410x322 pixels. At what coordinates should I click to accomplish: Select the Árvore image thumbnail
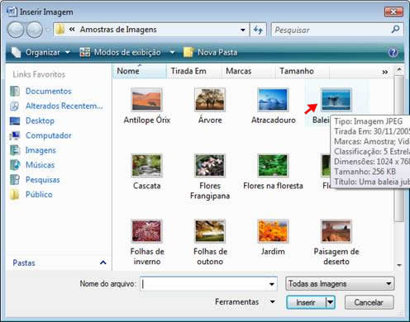point(210,99)
